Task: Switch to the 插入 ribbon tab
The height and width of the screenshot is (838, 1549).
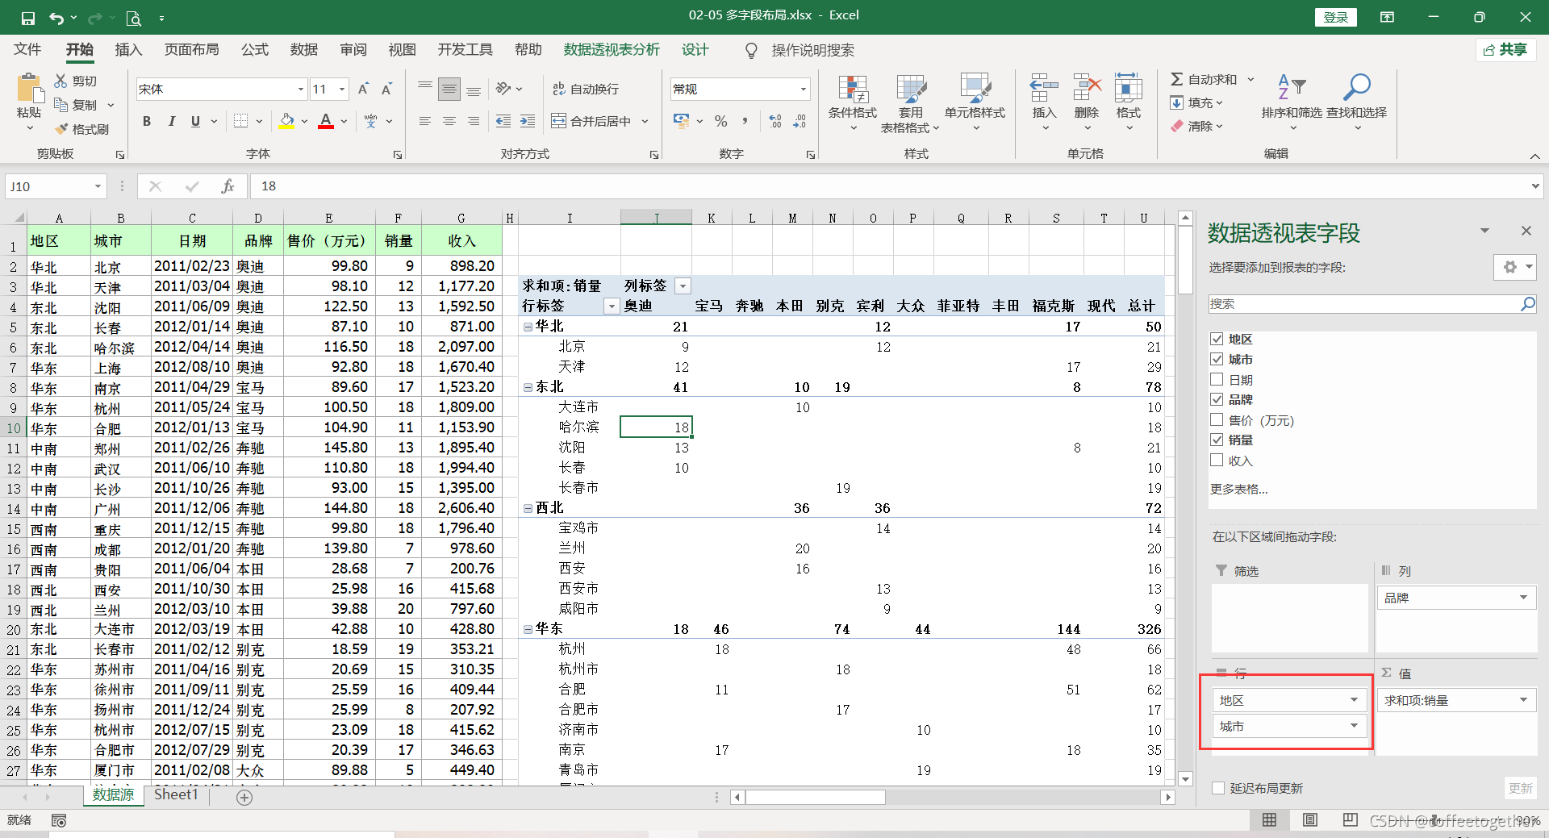Action: 128,50
